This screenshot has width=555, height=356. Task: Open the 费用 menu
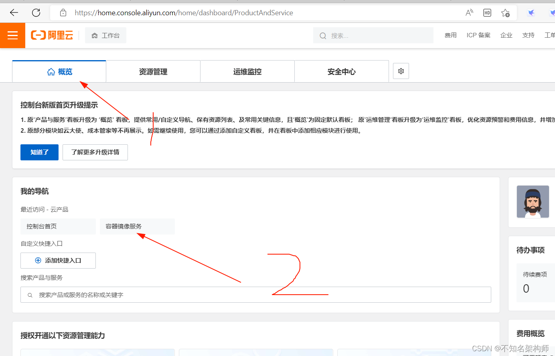(450, 35)
